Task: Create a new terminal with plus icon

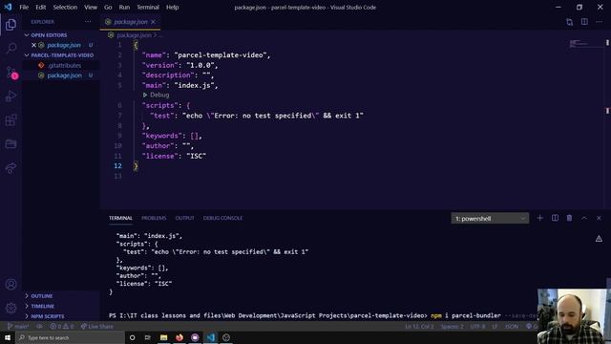Action: pyautogui.click(x=539, y=218)
